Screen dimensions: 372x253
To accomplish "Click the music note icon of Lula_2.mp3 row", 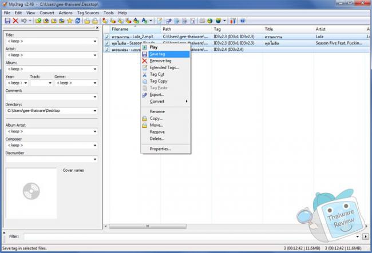I will (107, 37).
